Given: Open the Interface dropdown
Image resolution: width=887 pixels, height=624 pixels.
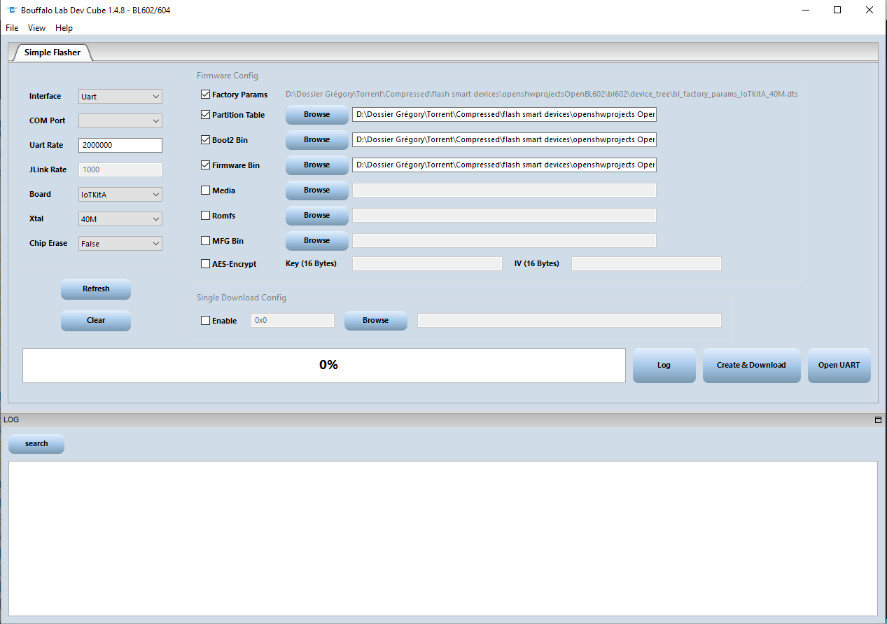Looking at the screenshot, I should pyautogui.click(x=120, y=97).
